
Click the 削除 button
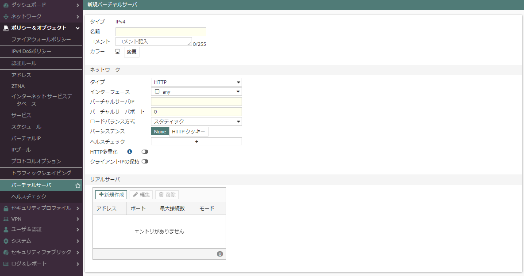tap(167, 195)
